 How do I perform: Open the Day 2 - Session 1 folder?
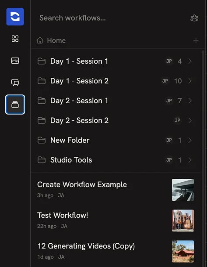coord(116,101)
